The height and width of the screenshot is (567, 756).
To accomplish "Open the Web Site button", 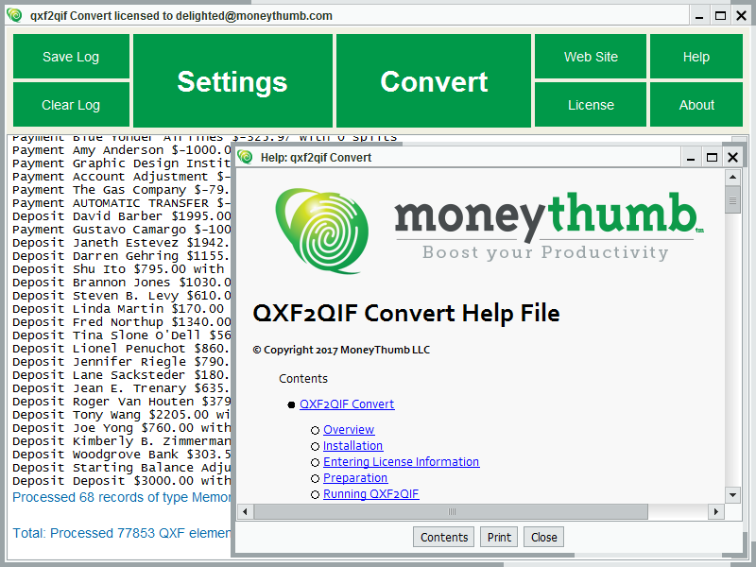I will coord(591,57).
